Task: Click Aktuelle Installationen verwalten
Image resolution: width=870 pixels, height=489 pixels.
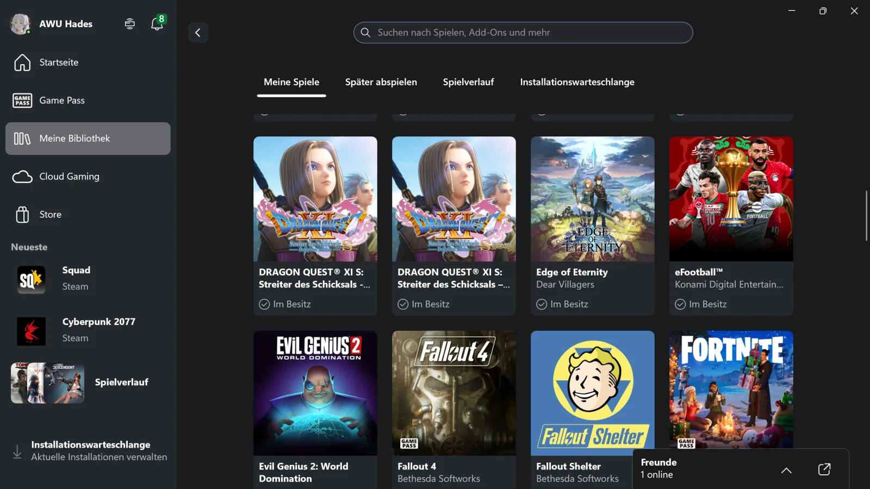Action: pyautogui.click(x=99, y=457)
